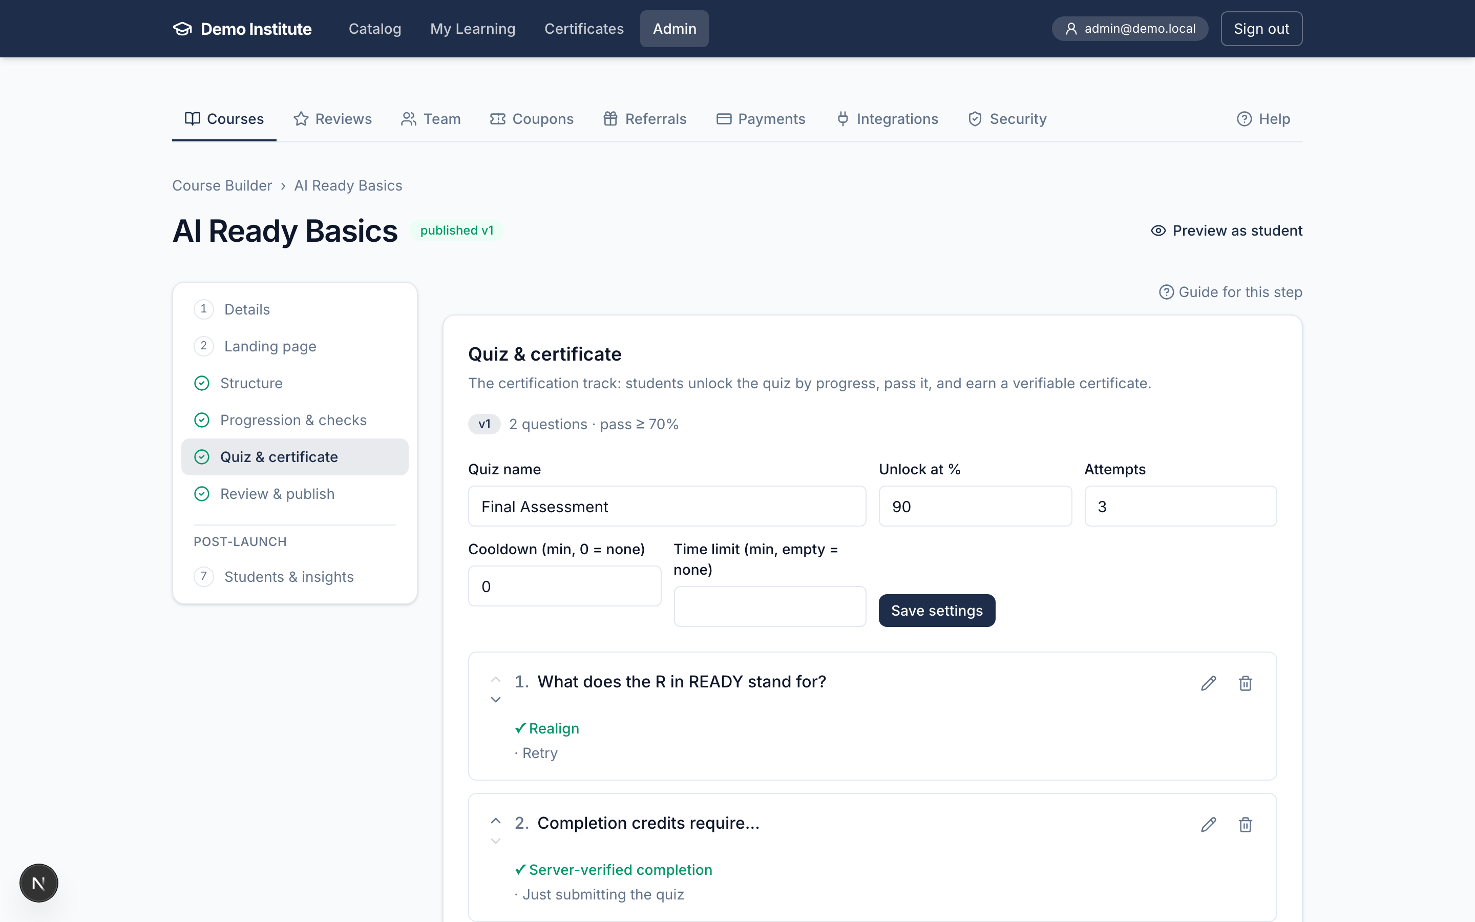Screen dimensions: 1475x922
Task: Click Save settings button
Action: pyautogui.click(x=937, y=611)
